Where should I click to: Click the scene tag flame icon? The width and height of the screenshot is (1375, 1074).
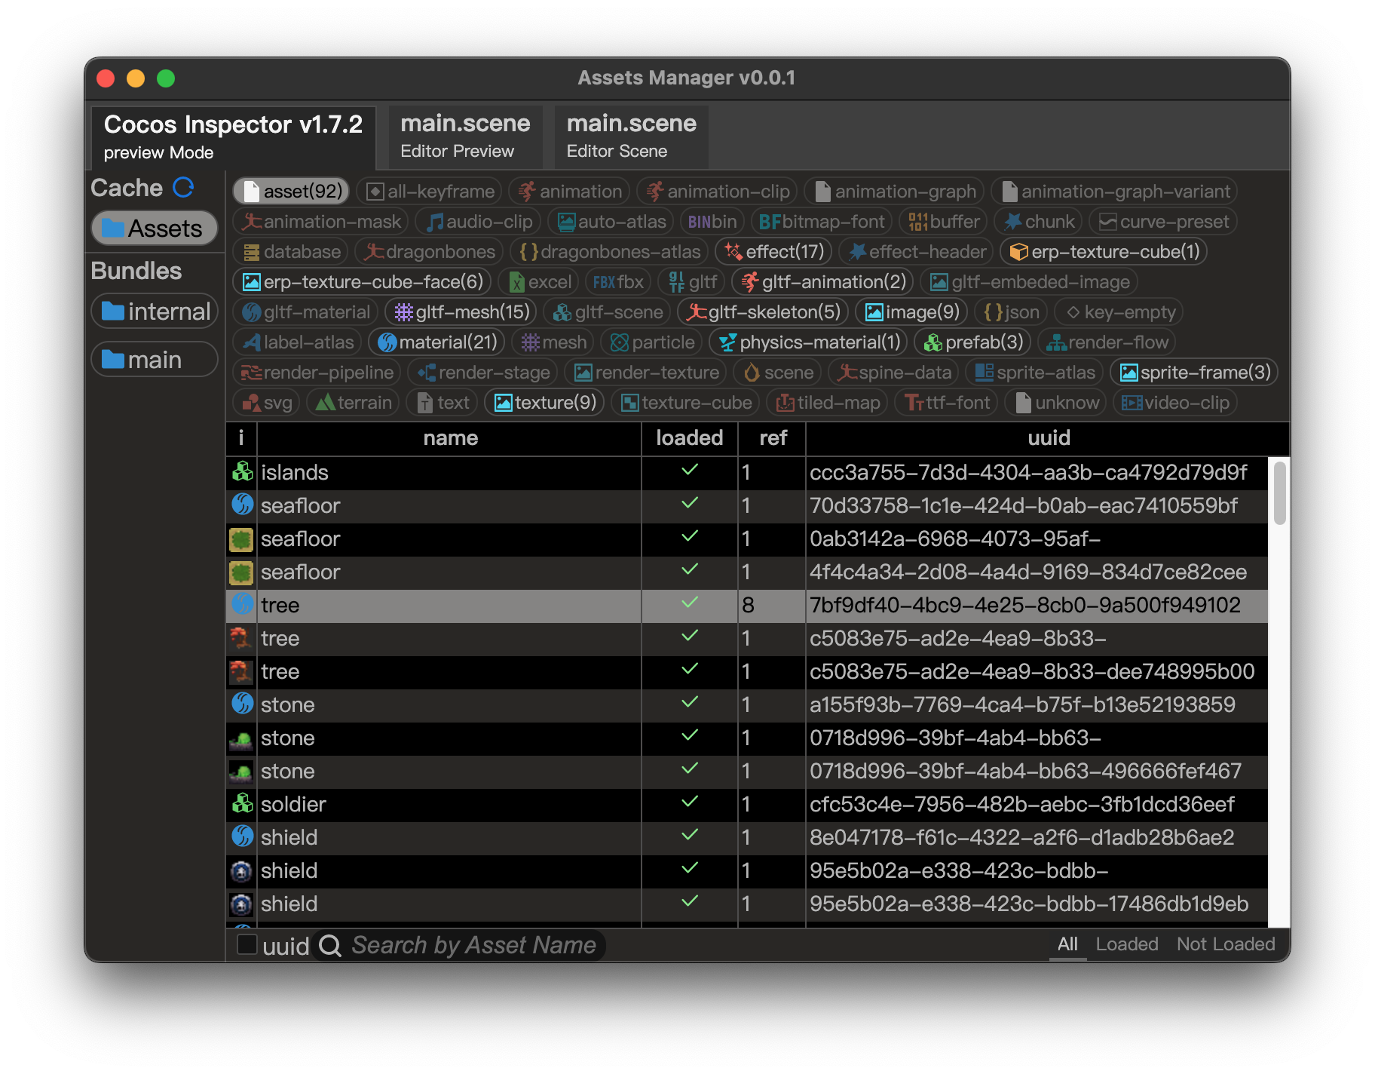(752, 373)
